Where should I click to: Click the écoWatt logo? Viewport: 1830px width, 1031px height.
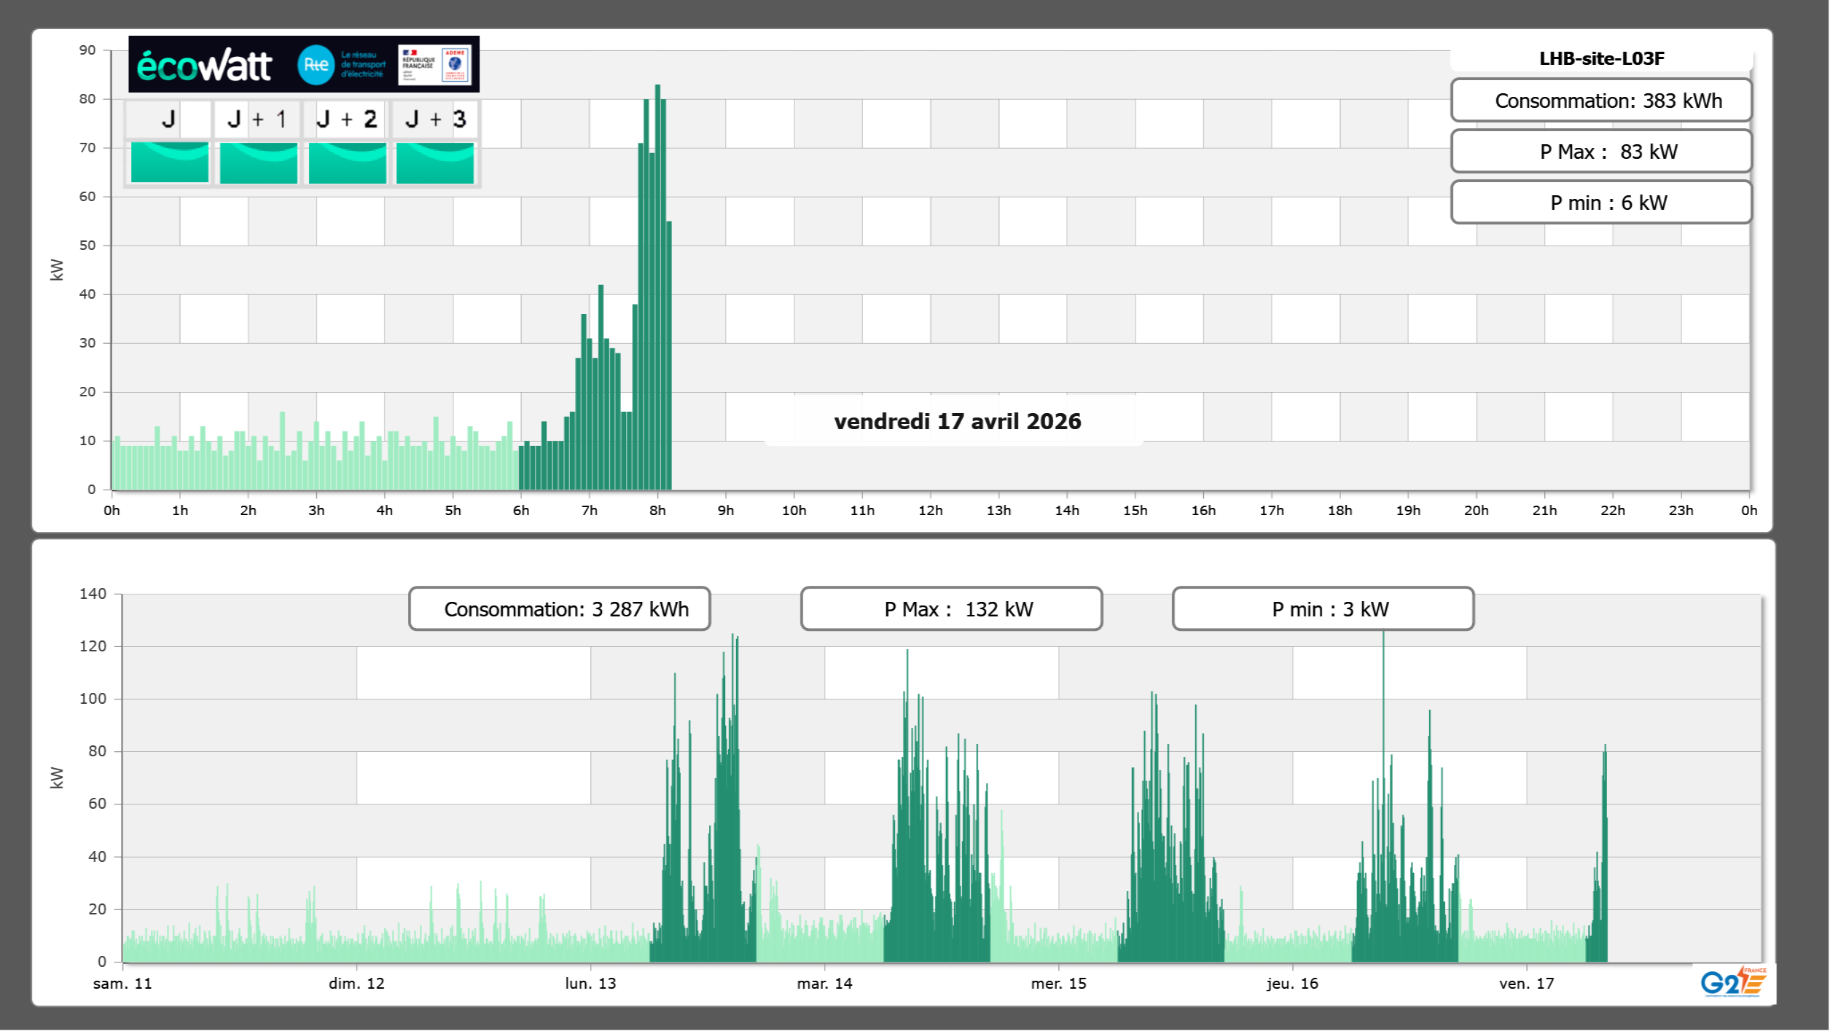[205, 66]
